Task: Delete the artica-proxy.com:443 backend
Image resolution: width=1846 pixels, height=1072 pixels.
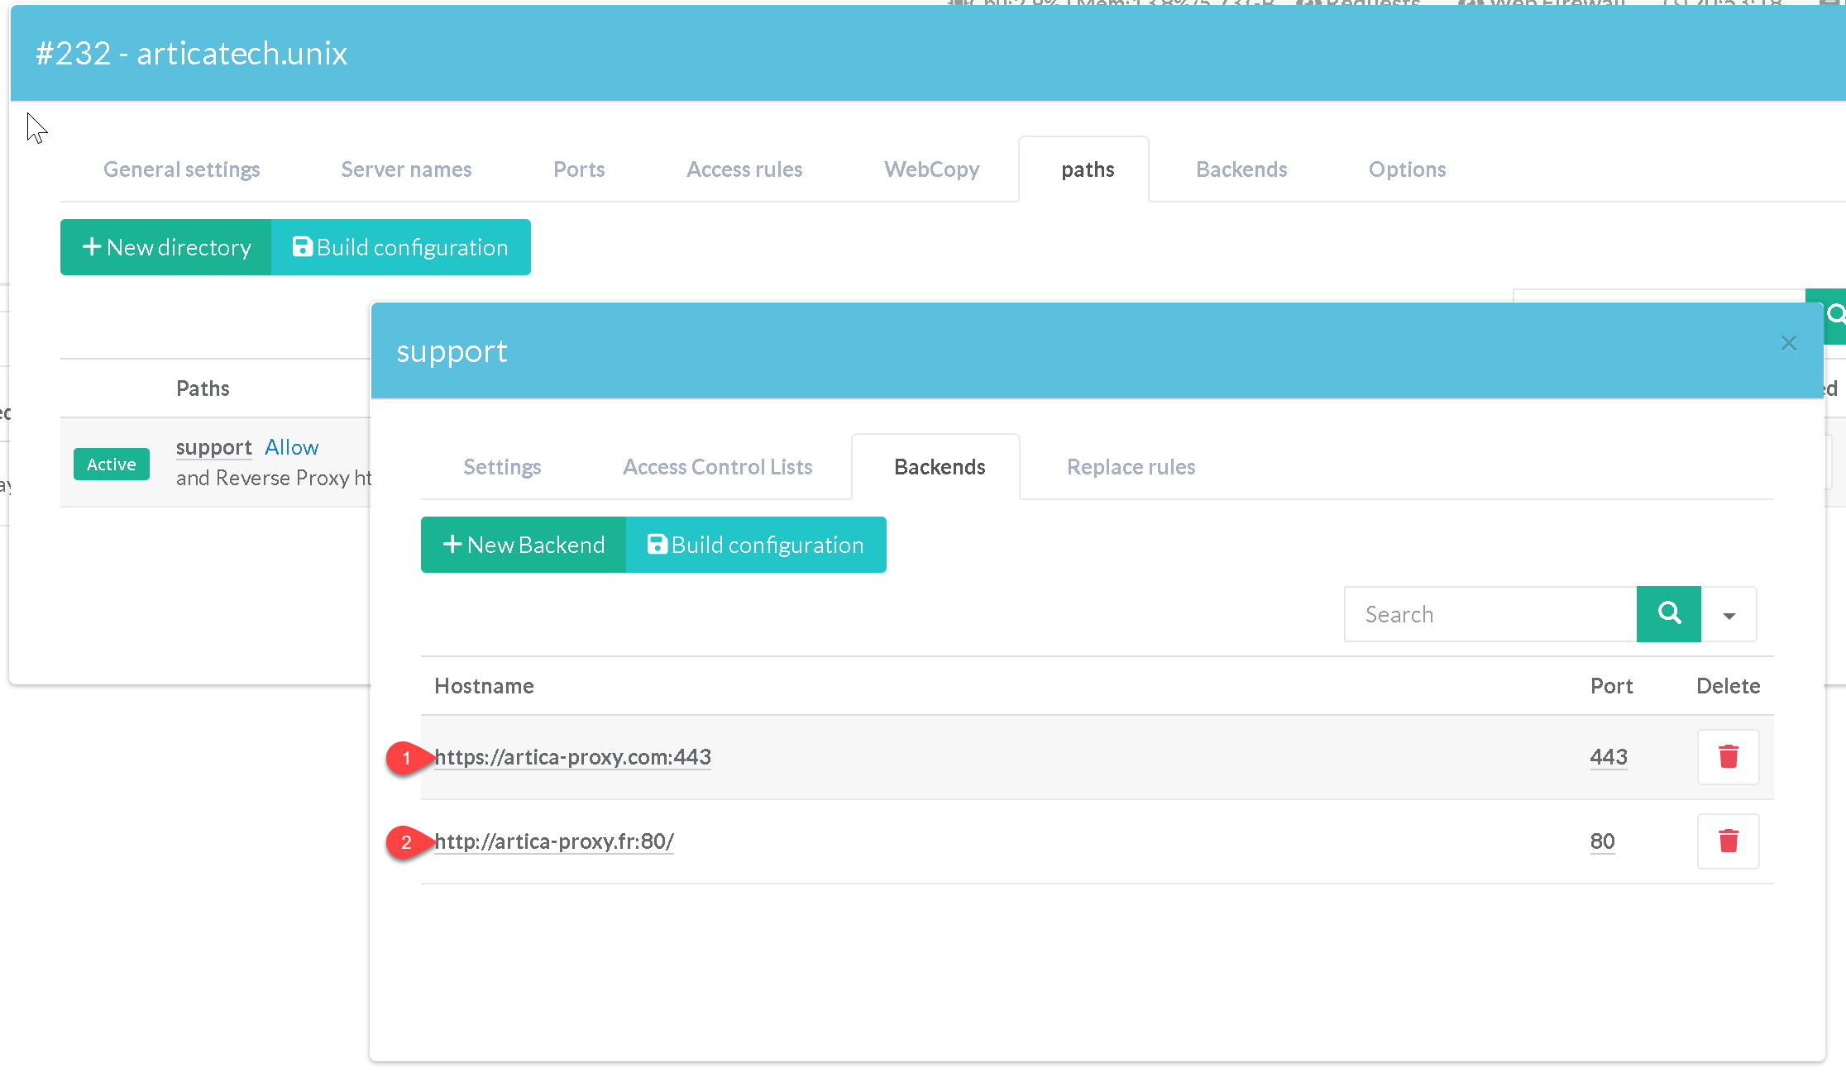Action: [x=1728, y=756]
